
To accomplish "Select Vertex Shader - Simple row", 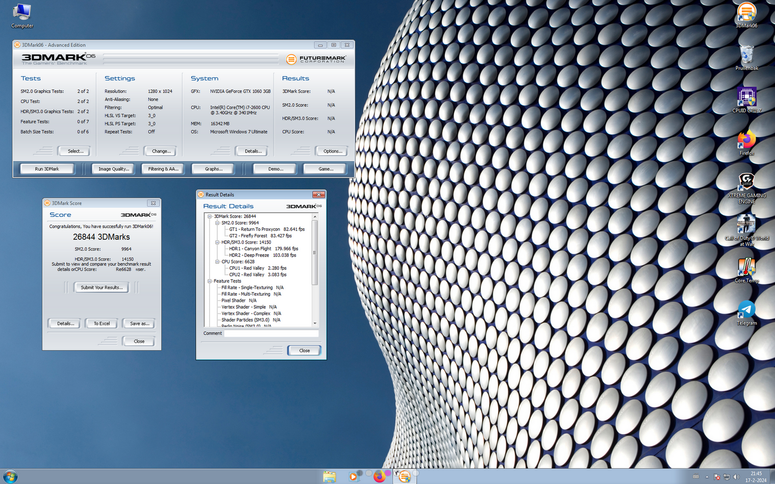I will click(249, 307).
